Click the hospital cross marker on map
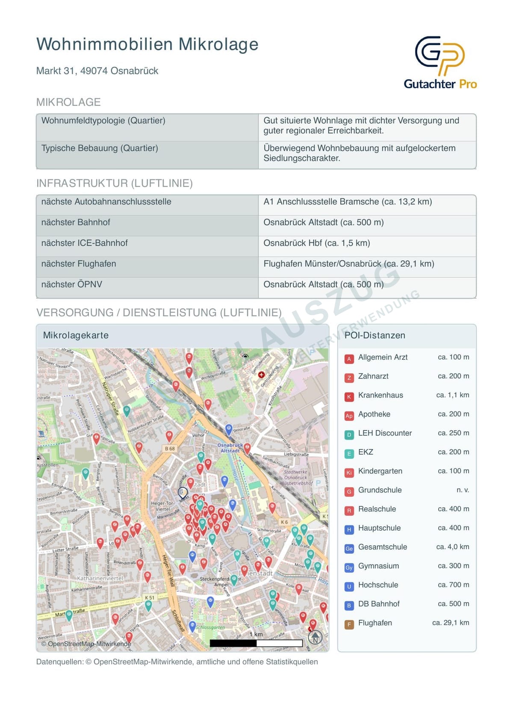513x726 pixels. point(261,375)
